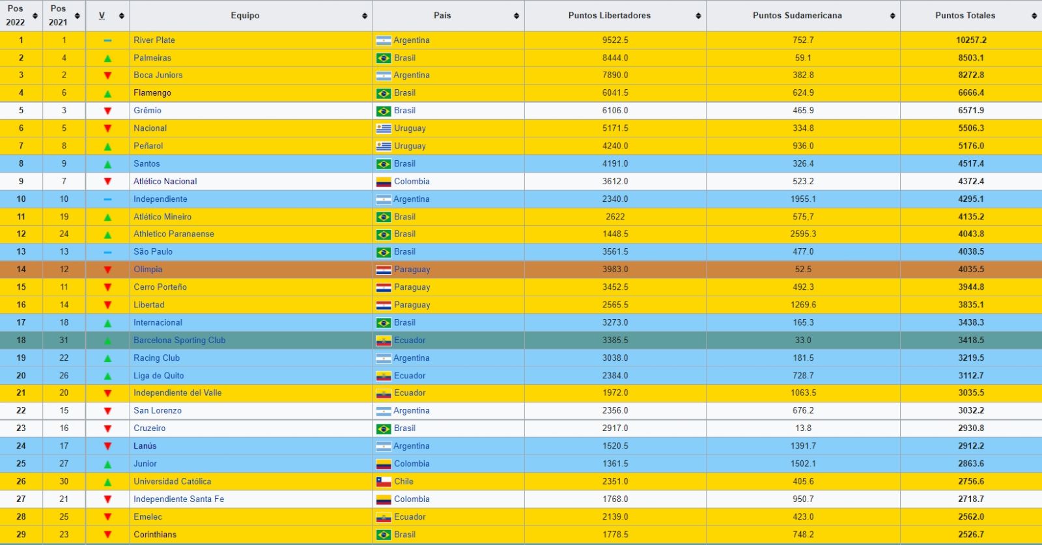This screenshot has width=1042, height=545.
Task: Follow the Racing Club link
Action: pos(157,358)
